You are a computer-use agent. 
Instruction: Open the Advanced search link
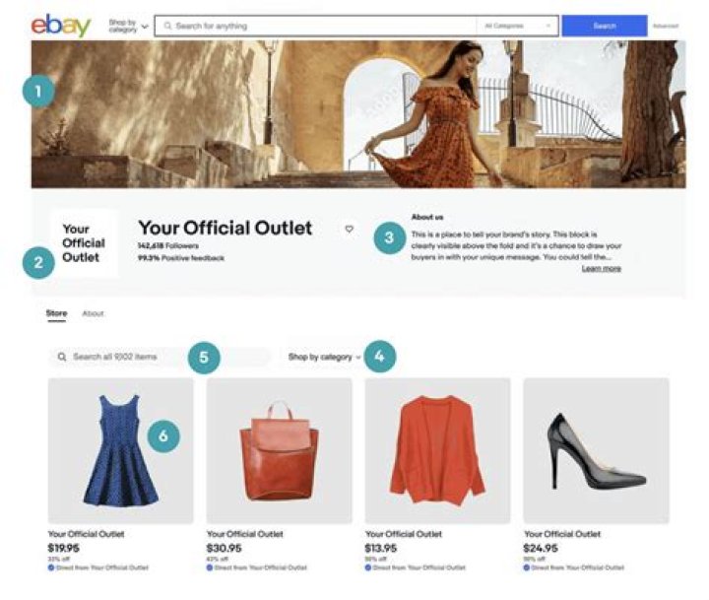(666, 26)
